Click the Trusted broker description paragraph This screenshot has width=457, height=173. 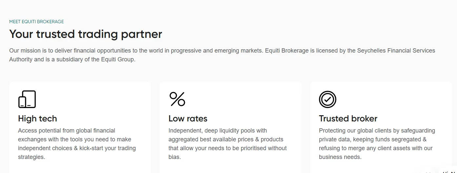coord(377,144)
